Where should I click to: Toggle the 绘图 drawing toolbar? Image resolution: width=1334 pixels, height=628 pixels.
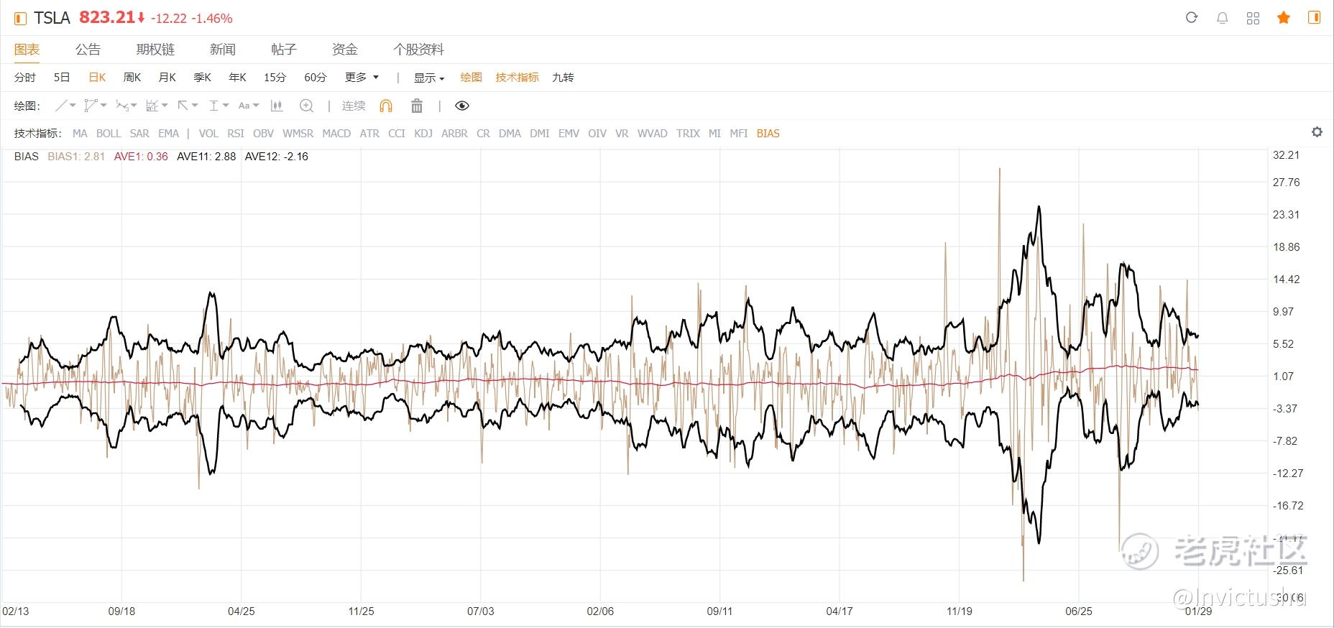tap(471, 78)
